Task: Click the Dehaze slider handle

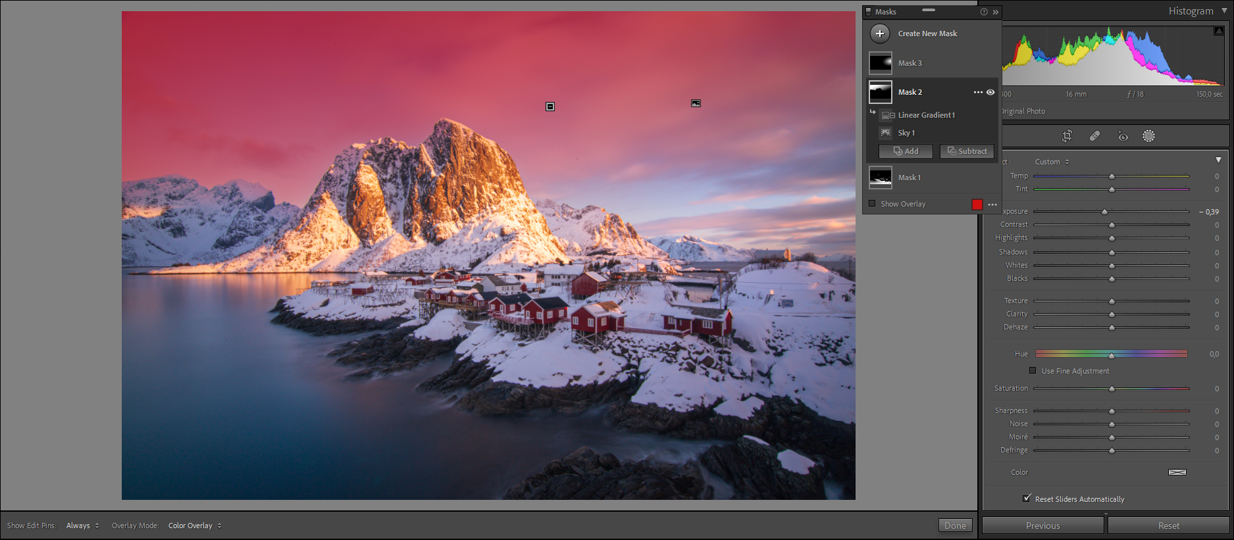Action: coord(1112,328)
